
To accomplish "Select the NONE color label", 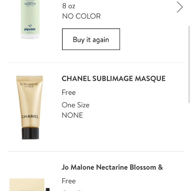I will tap(72, 115).
